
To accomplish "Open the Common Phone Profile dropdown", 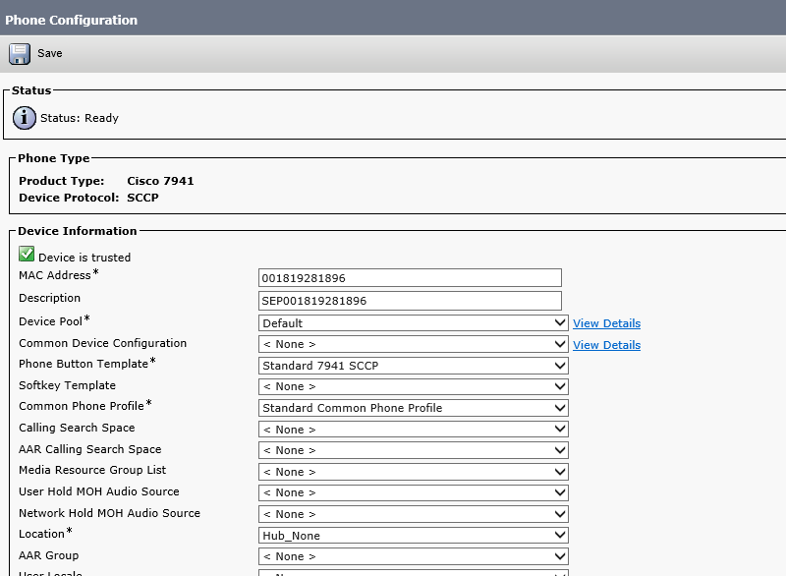I will [x=414, y=408].
